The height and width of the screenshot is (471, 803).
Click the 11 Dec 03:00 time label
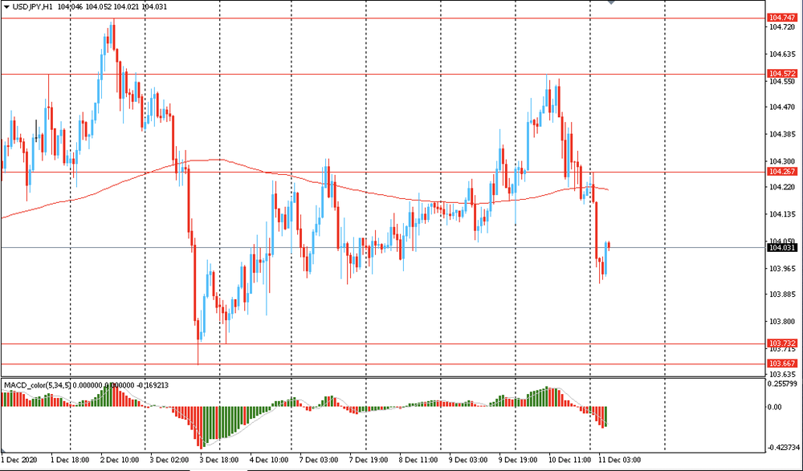(619, 461)
